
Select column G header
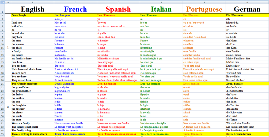[247, 2]
